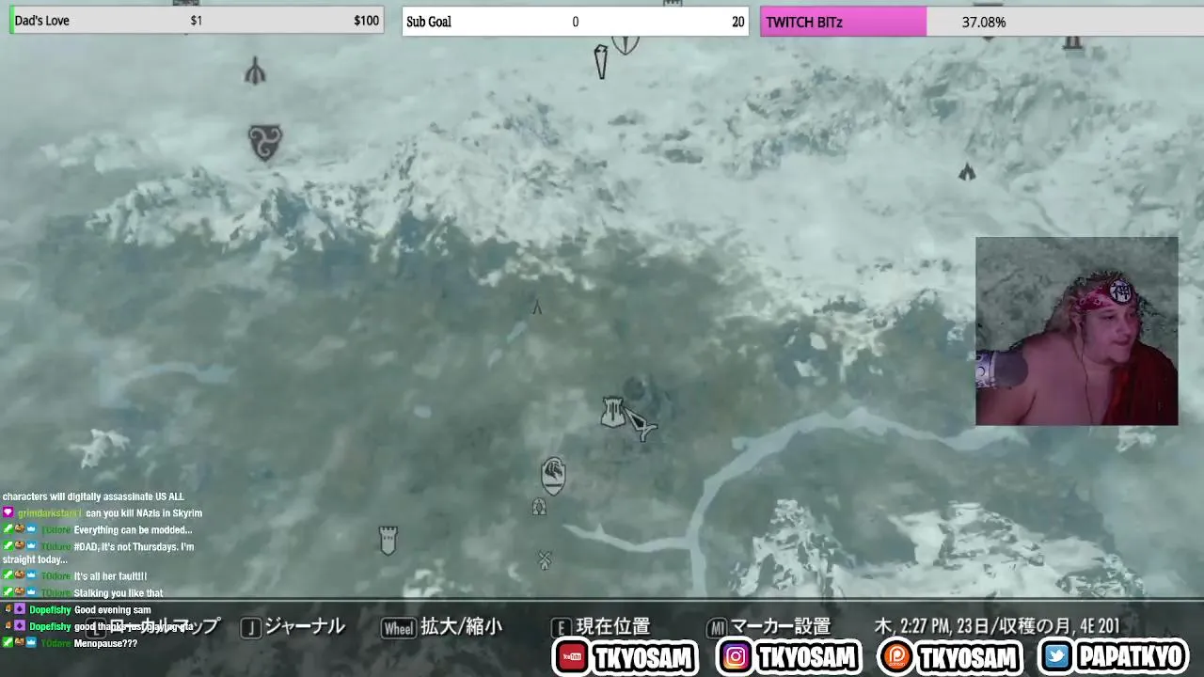The width and height of the screenshot is (1204, 677).
Task: Open the Twitter PAPATKYO label
Action: [x=1133, y=657]
